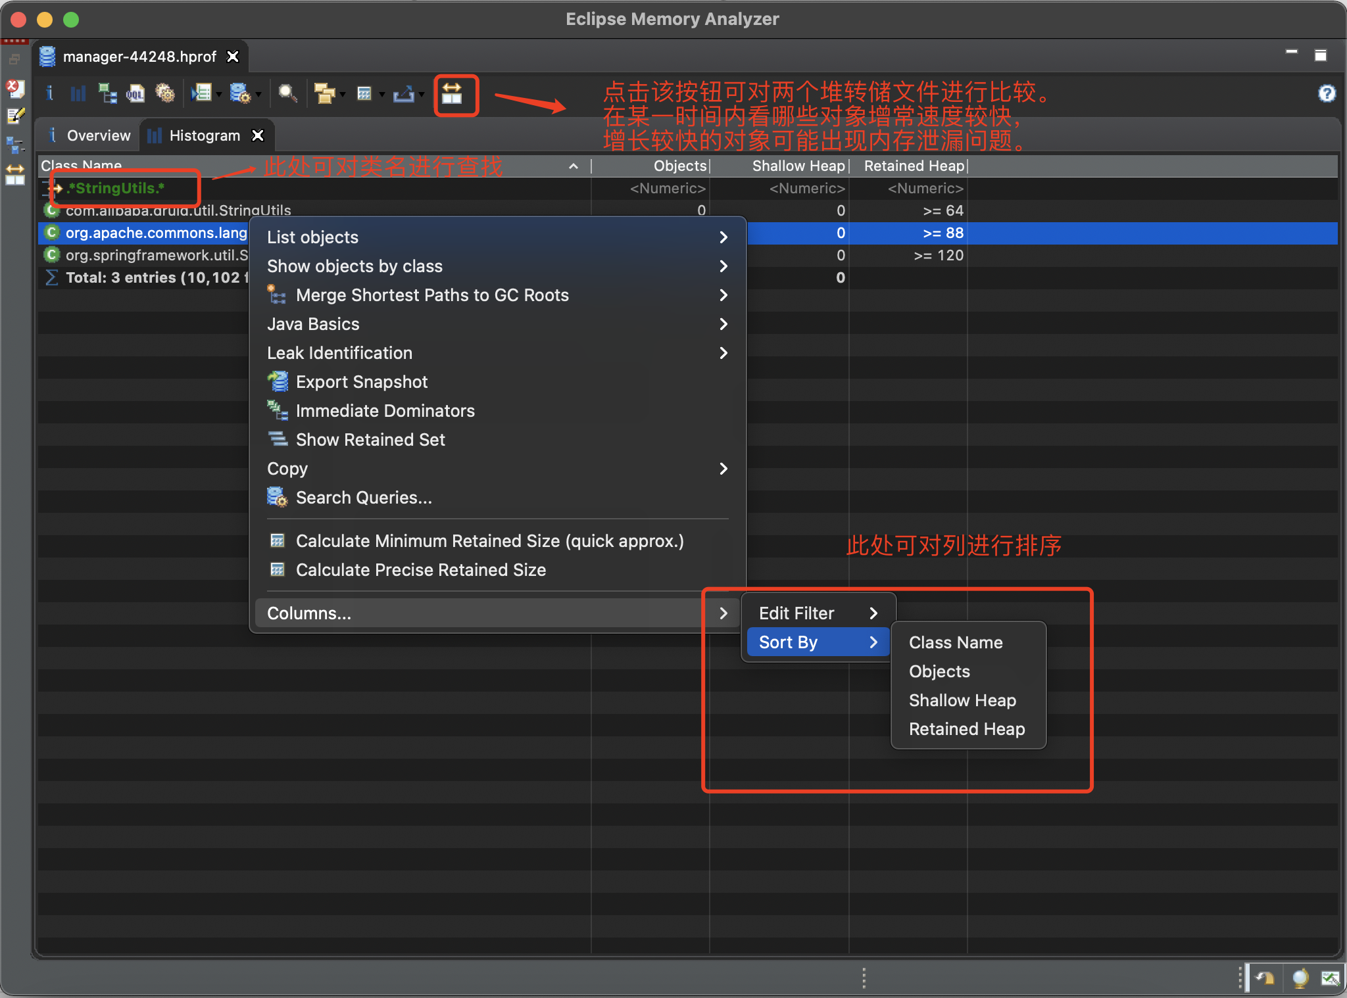
Task: Open the Edit Filter submenu
Action: coord(818,613)
